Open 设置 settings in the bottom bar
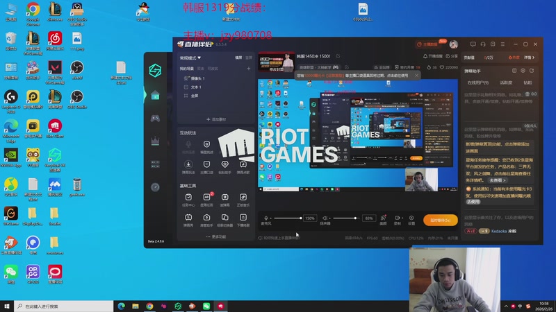 click(x=411, y=220)
